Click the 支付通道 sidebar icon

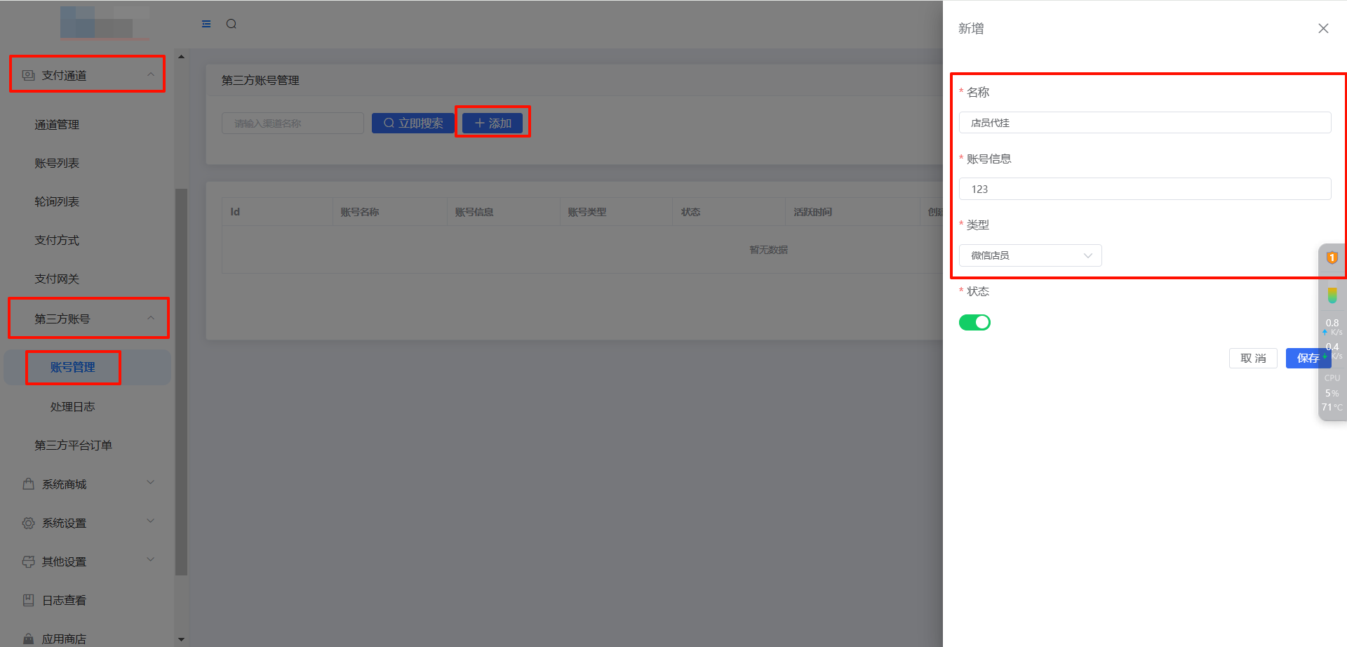28,75
